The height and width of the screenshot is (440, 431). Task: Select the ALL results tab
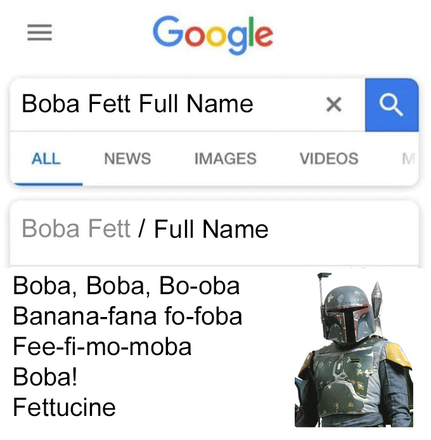46,159
